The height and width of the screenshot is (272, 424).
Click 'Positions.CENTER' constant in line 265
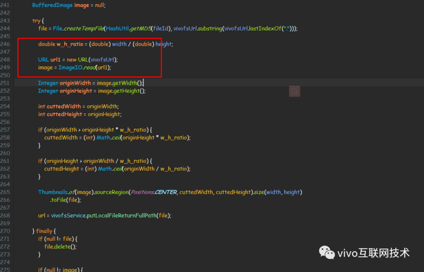tap(154, 192)
